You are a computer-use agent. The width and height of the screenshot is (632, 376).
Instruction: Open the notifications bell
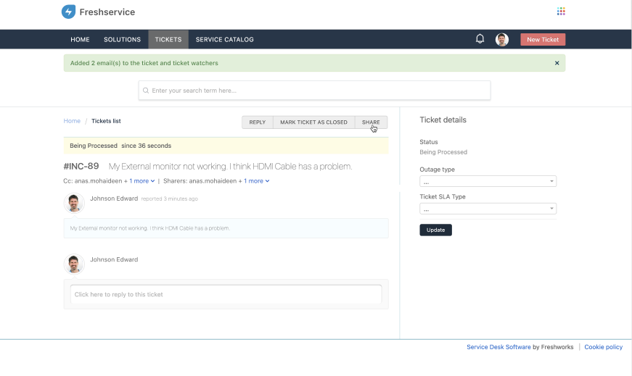coord(480,39)
